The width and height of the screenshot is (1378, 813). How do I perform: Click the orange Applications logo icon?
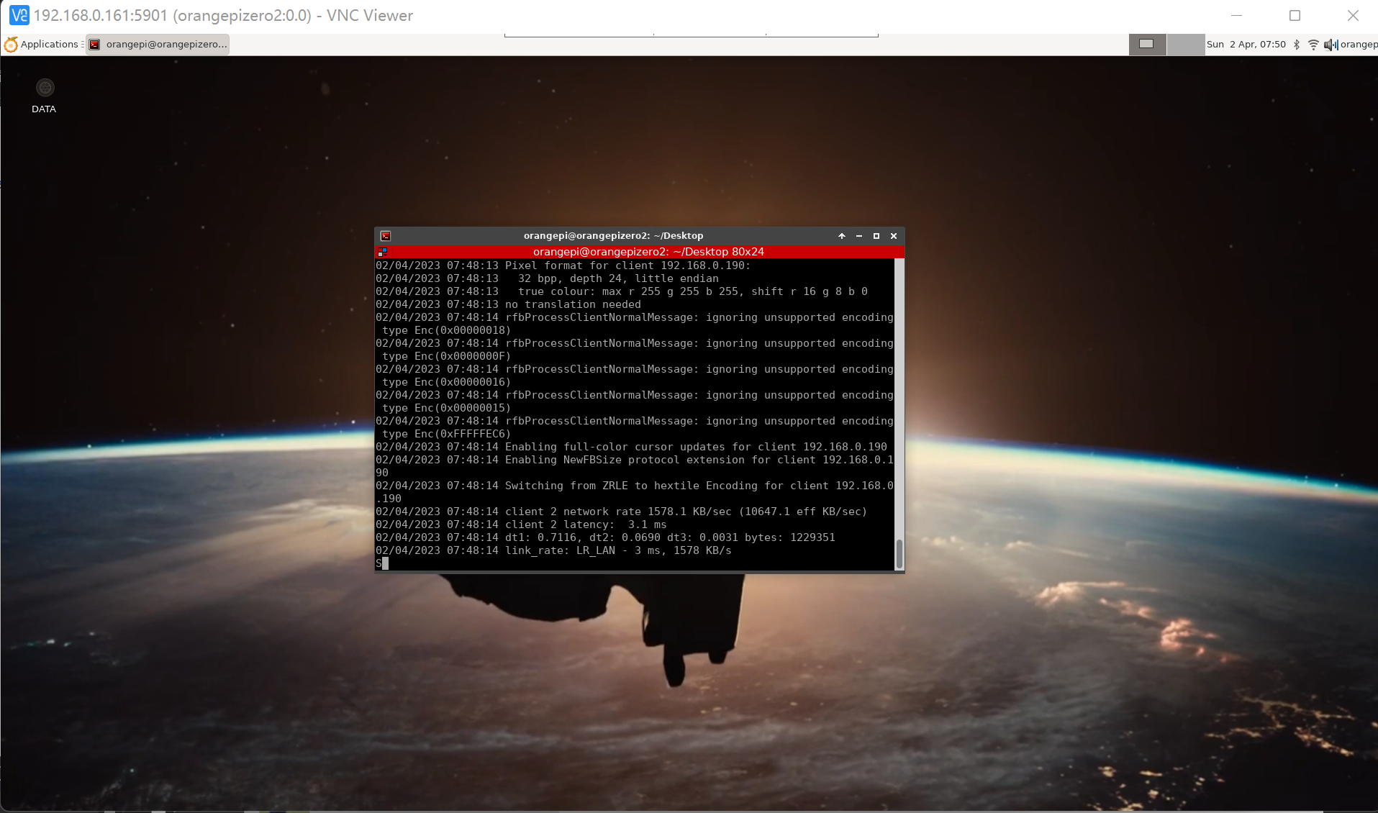tap(11, 45)
